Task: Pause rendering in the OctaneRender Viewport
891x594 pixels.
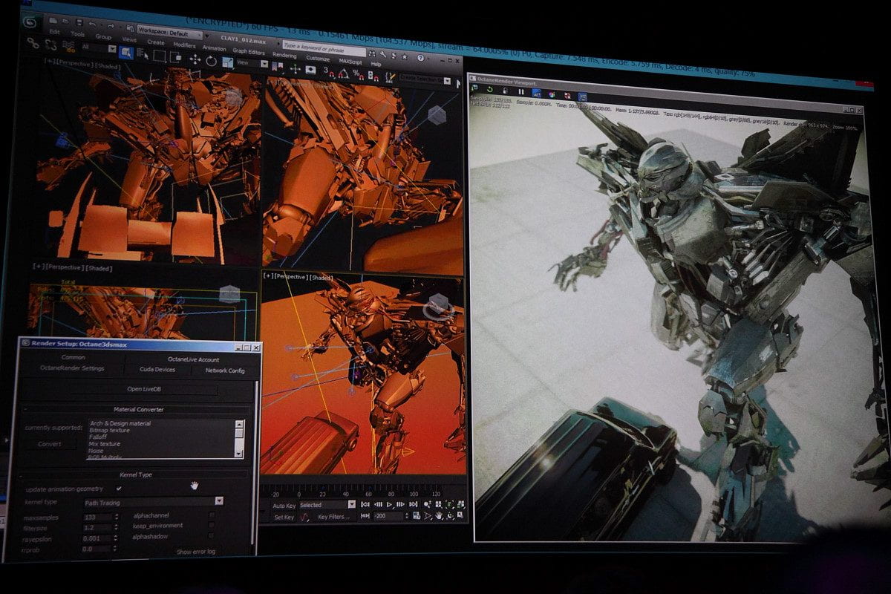Action: (x=520, y=92)
